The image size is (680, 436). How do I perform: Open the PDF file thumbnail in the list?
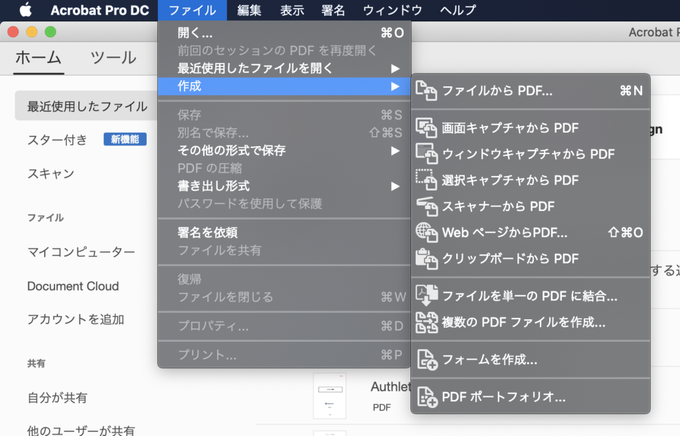[329, 396]
